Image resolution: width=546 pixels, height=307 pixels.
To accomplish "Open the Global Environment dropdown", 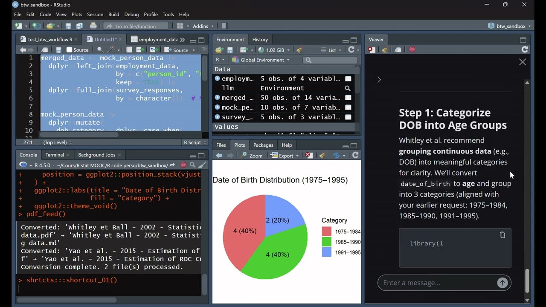I will click(261, 60).
